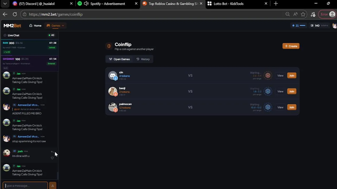Join benji's 2 tokens coinflip
Screen dimensions: 337x189
click(x=292, y=91)
